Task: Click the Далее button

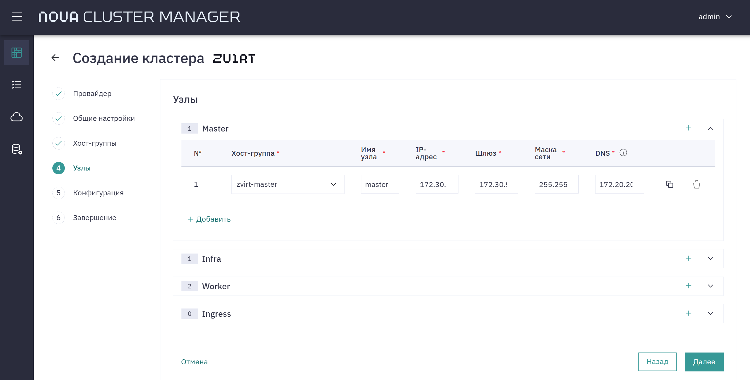Action: [704, 362]
